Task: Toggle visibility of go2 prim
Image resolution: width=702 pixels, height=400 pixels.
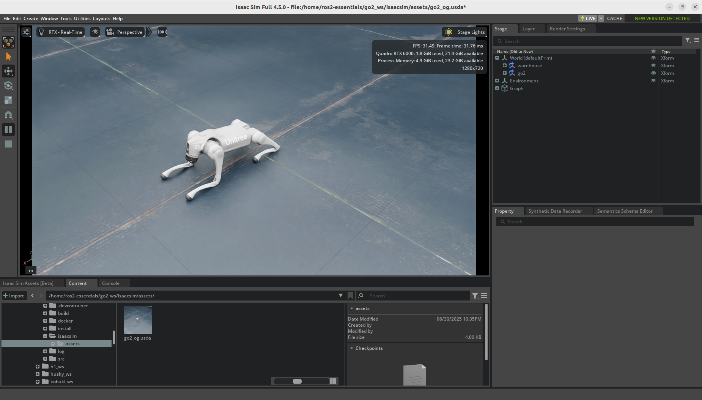Action: (653, 73)
